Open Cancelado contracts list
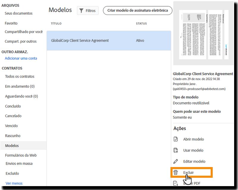Screen dimensions: 238x190 click(x=13, y=116)
